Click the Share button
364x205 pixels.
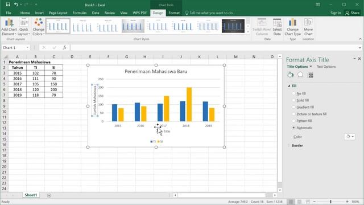352,13
